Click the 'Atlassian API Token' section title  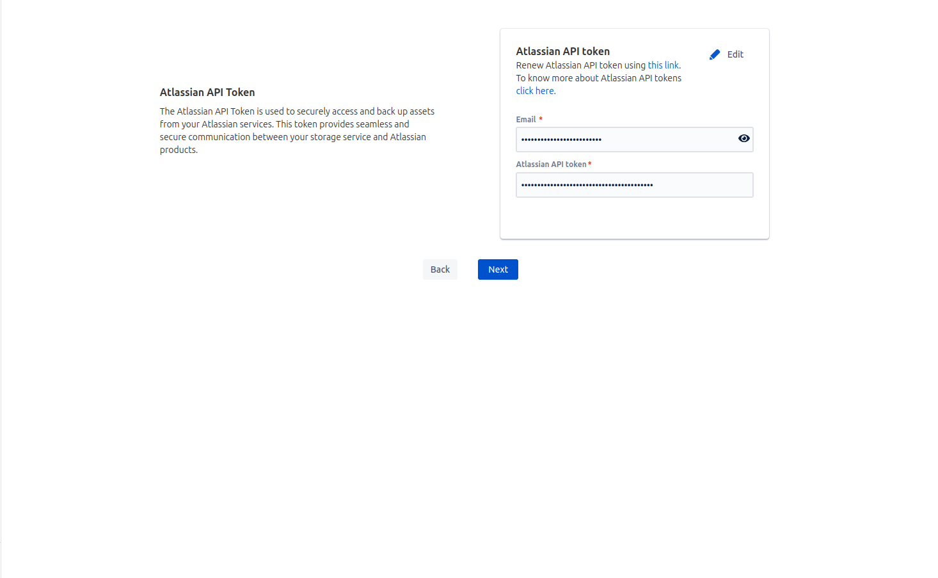[x=207, y=92]
